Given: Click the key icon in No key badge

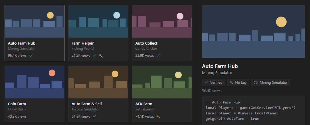Looking at the screenshot, I should 232,83.
